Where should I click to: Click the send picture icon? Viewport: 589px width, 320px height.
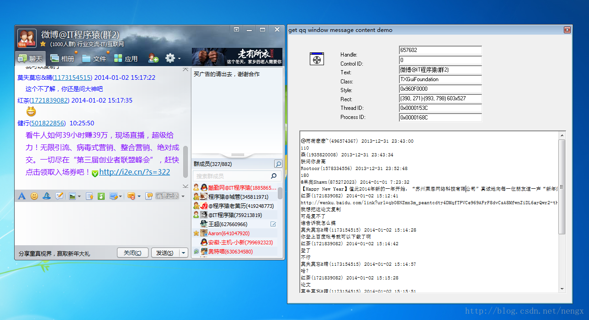(72, 196)
